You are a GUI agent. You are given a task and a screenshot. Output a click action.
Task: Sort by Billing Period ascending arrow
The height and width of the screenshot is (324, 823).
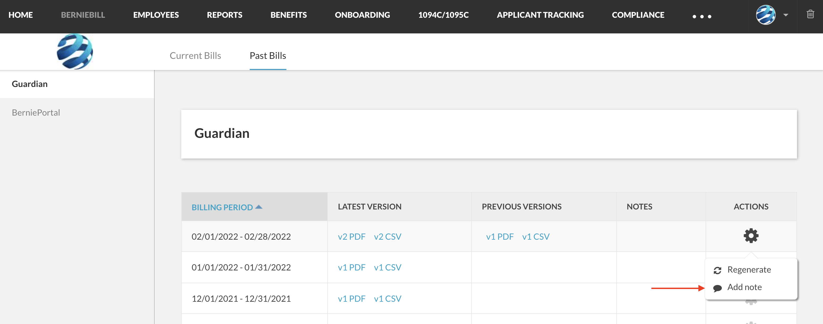click(259, 207)
